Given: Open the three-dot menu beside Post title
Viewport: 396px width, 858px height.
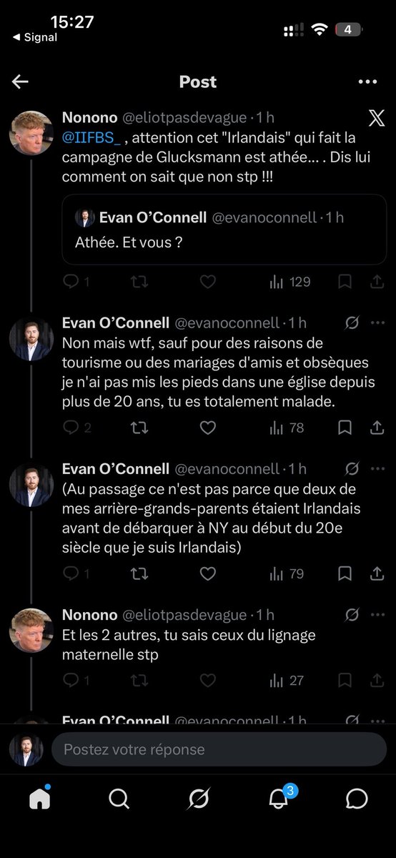Looking at the screenshot, I should pos(367,82).
